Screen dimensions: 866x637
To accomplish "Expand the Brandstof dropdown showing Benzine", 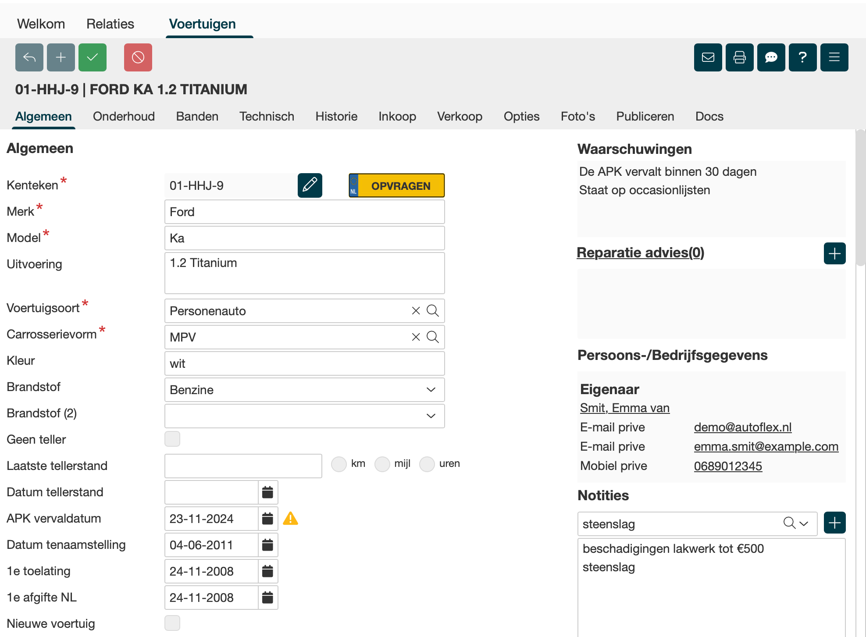I will click(431, 390).
